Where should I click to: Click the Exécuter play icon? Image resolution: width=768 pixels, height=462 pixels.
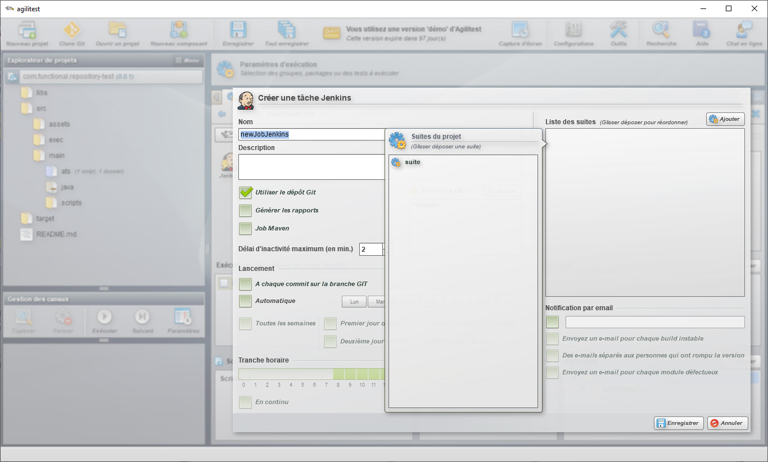[105, 317]
